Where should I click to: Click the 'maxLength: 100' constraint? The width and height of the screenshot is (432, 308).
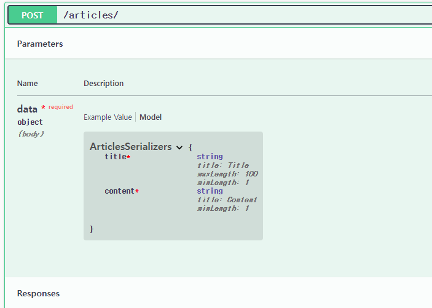[227, 174]
